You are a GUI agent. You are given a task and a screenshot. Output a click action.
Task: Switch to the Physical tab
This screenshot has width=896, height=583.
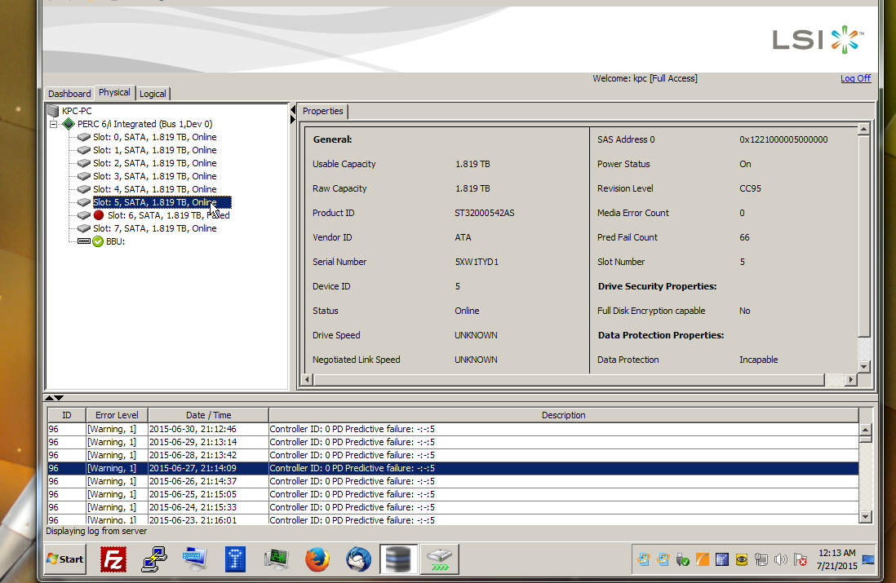click(114, 92)
